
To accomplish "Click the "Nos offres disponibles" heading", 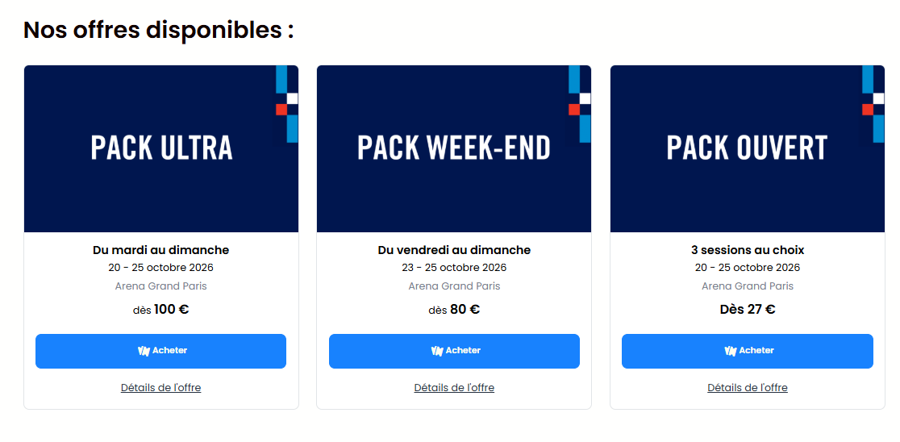I will click(159, 30).
